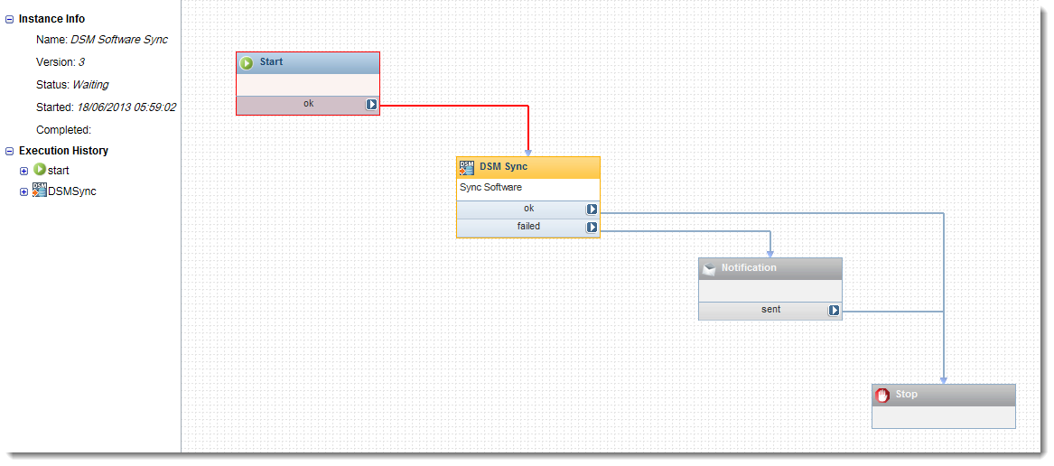Click the name value DSM Software Sync
Screen dimensions: 1054x466
(x=119, y=40)
